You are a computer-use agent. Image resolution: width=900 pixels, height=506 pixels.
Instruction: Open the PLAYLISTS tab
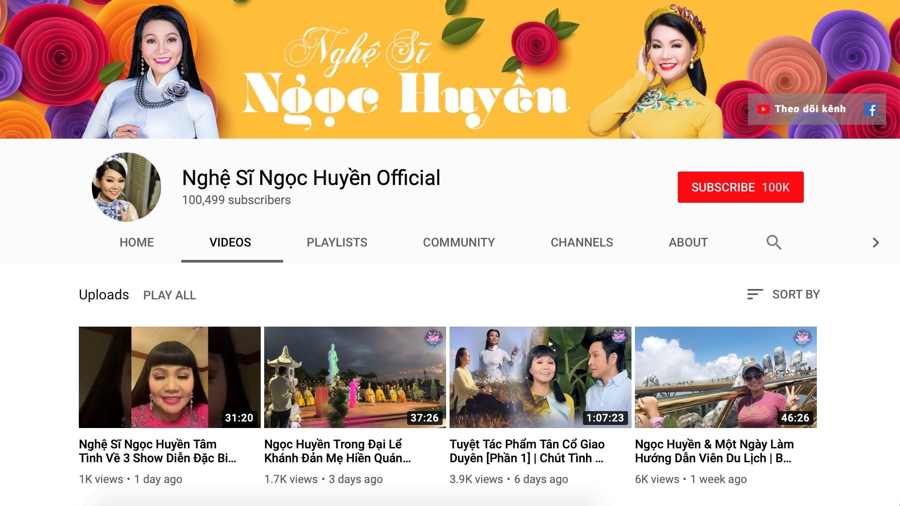pyautogui.click(x=337, y=242)
